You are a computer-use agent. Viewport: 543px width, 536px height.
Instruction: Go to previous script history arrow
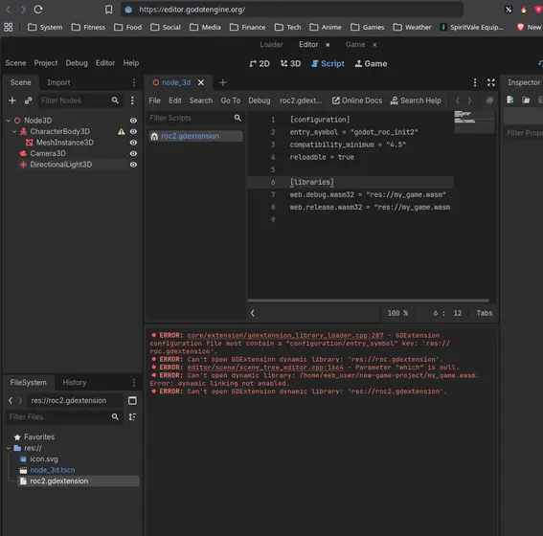pos(458,100)
